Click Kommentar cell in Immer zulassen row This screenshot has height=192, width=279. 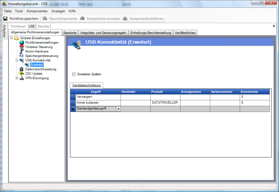point(255,103)
